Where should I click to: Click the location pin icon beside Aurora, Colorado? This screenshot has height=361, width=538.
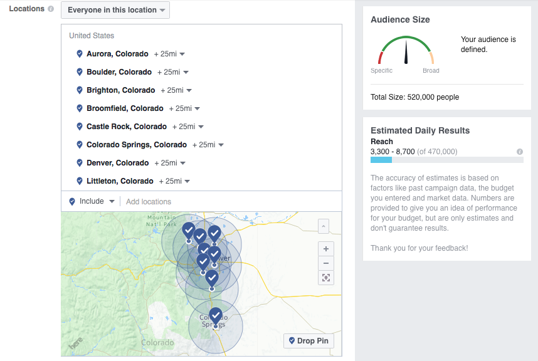(x=79, y=54)
